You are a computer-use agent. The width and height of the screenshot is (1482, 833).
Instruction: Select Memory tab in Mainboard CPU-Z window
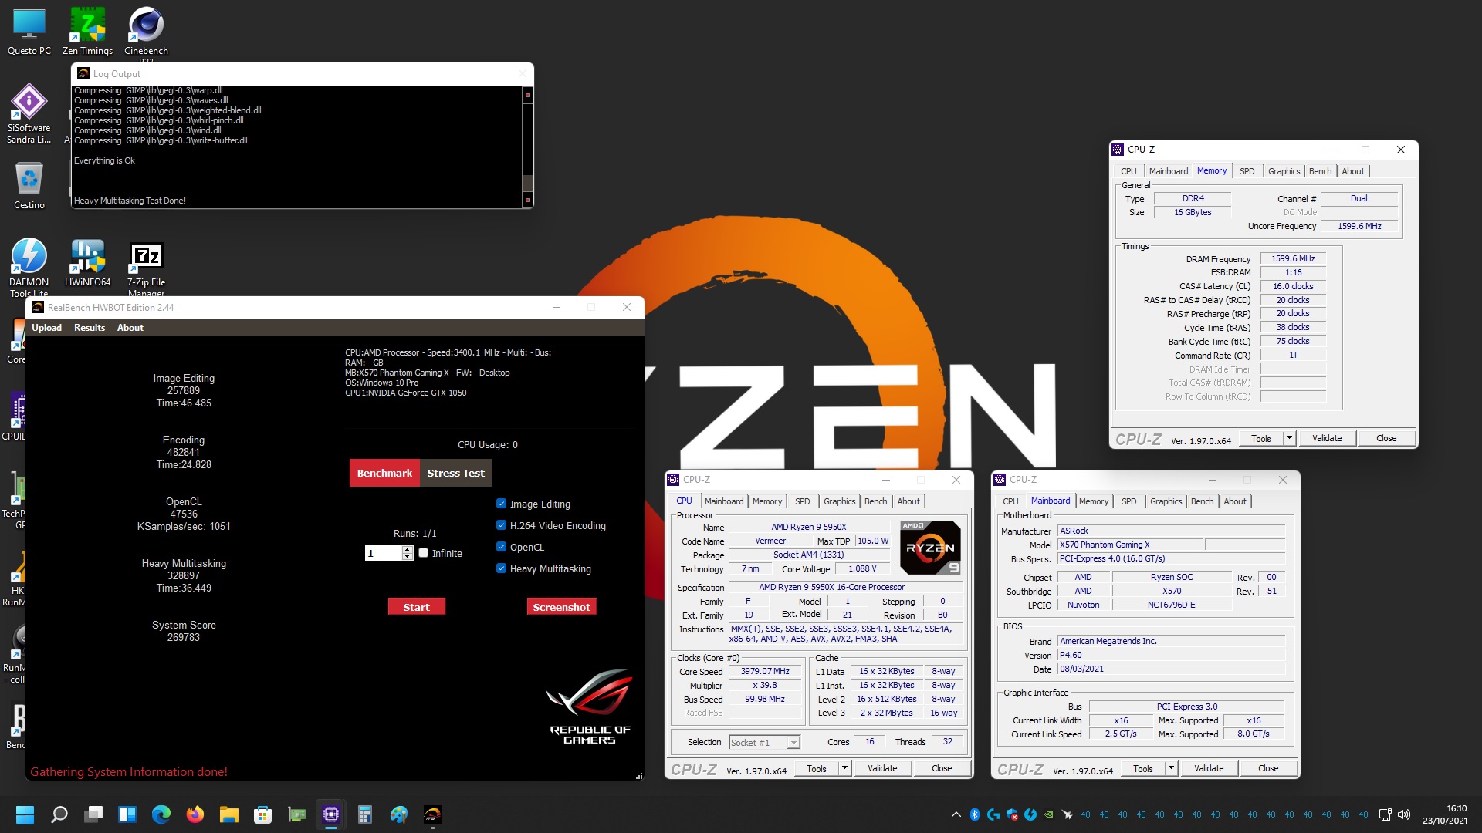(1093, 501)
